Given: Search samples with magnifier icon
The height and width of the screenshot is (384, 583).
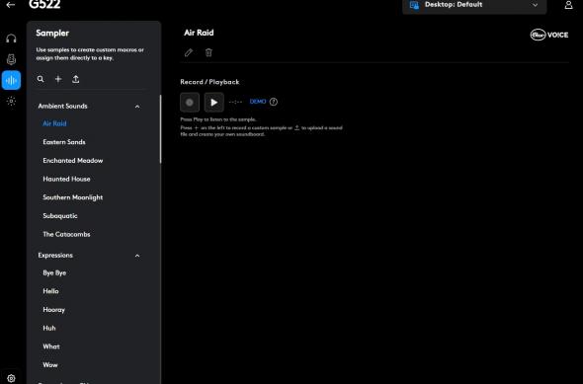Looking at the screenshot, I should [x=41, y=79].
